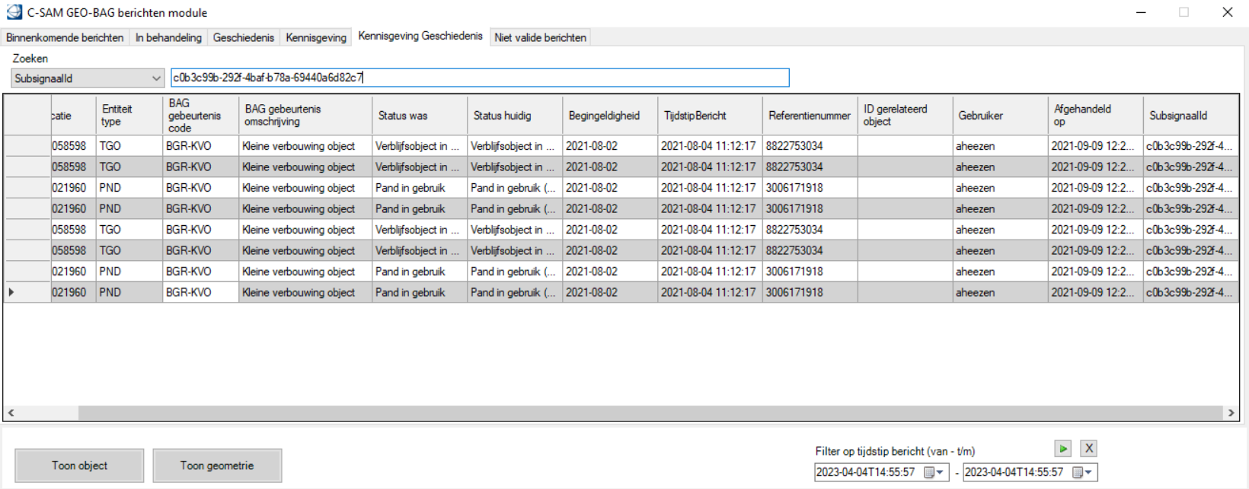
Task: Close the C-SAM GEO-BAG window
Action: (1228, 12)
